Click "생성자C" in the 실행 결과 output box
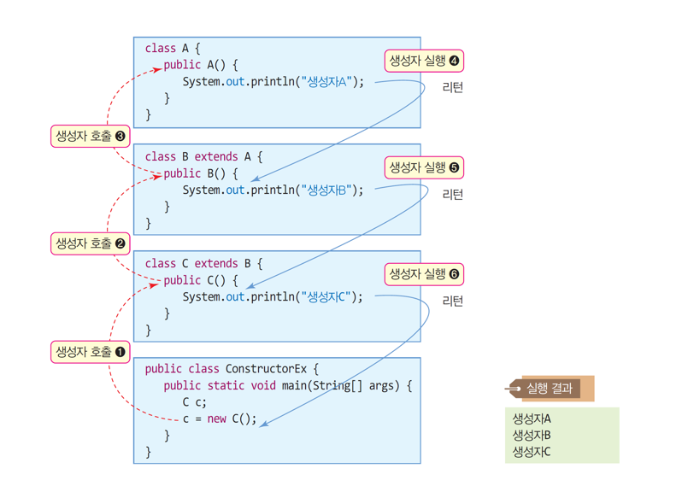The height and width of the screenshot is (486, 688). 532,451
